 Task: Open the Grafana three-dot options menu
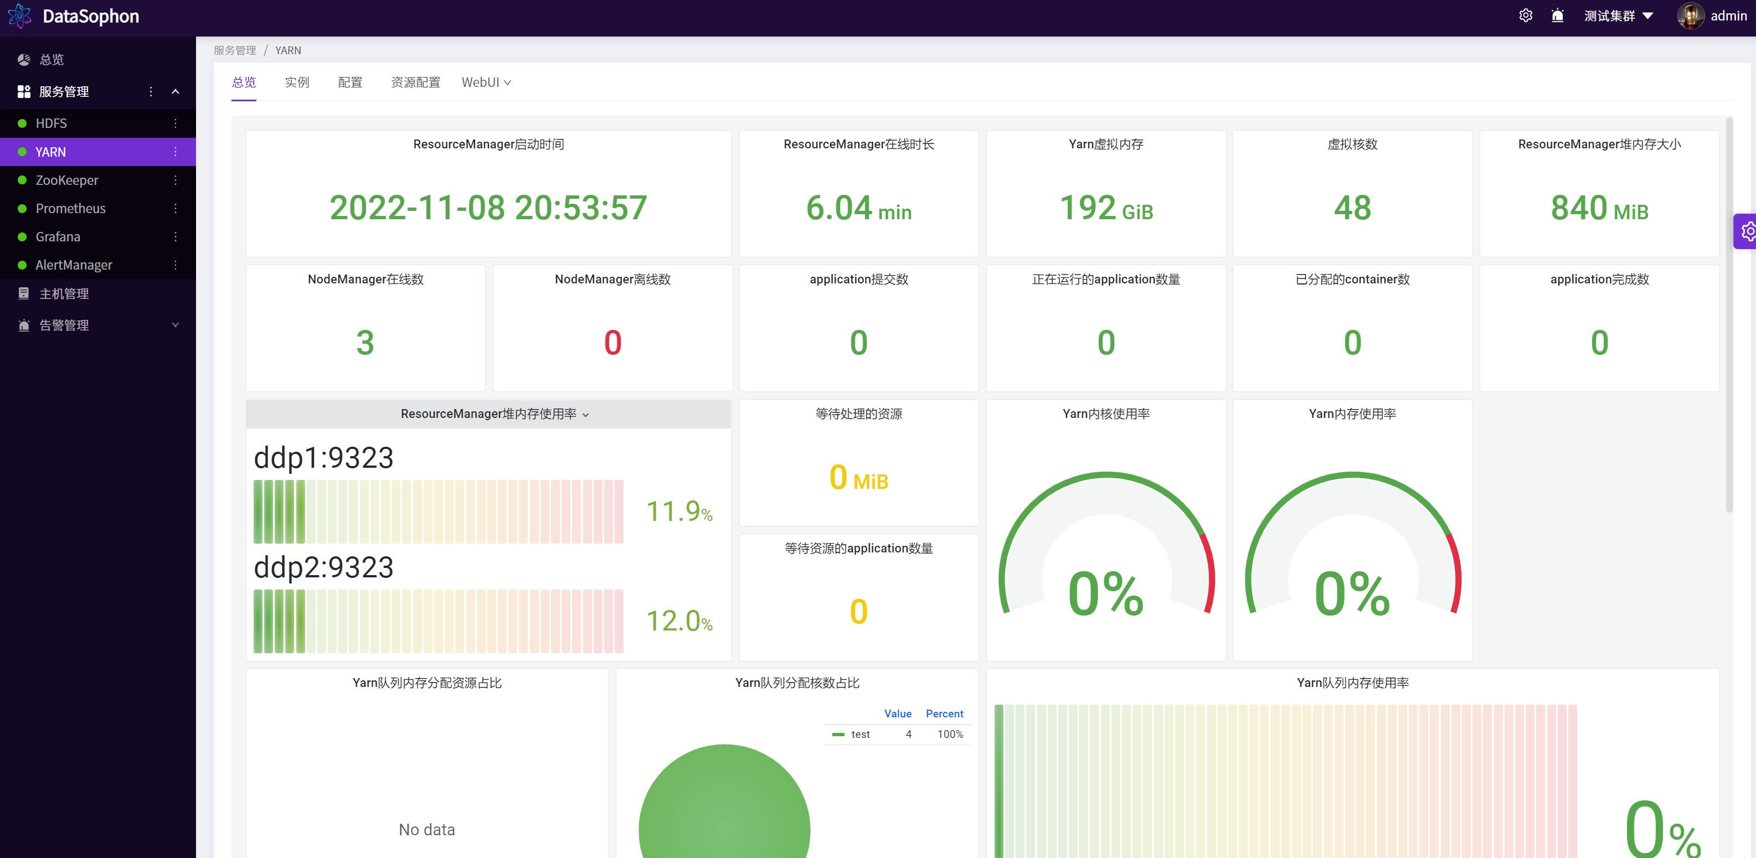pyautogui.click(x=175, y=236)
